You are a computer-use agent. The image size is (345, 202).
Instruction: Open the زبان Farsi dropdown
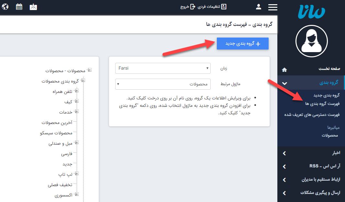(x=163, y=68)
